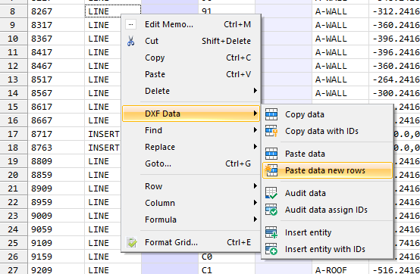Image resolution: width=420 pixels, height=274 pixels.
Task: Click the Paste data new rows icon
Action: (x=271, y=170)
